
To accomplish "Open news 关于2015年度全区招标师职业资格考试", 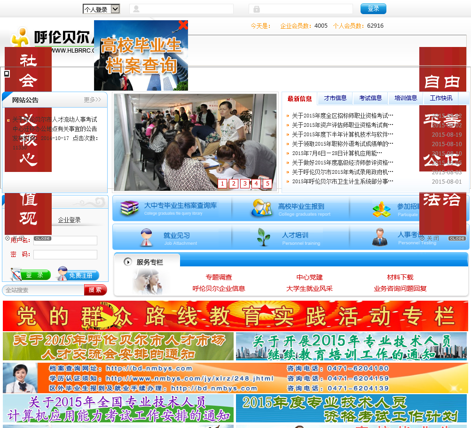I will click(342, 116).
